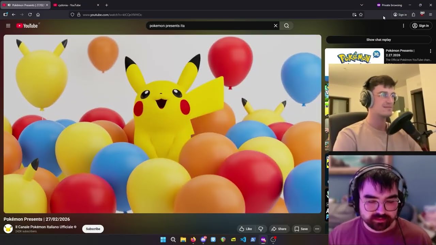Viewport: 436px width, 245px height.
Task: Clear the search text with the X
Action: tap(276, 26)
